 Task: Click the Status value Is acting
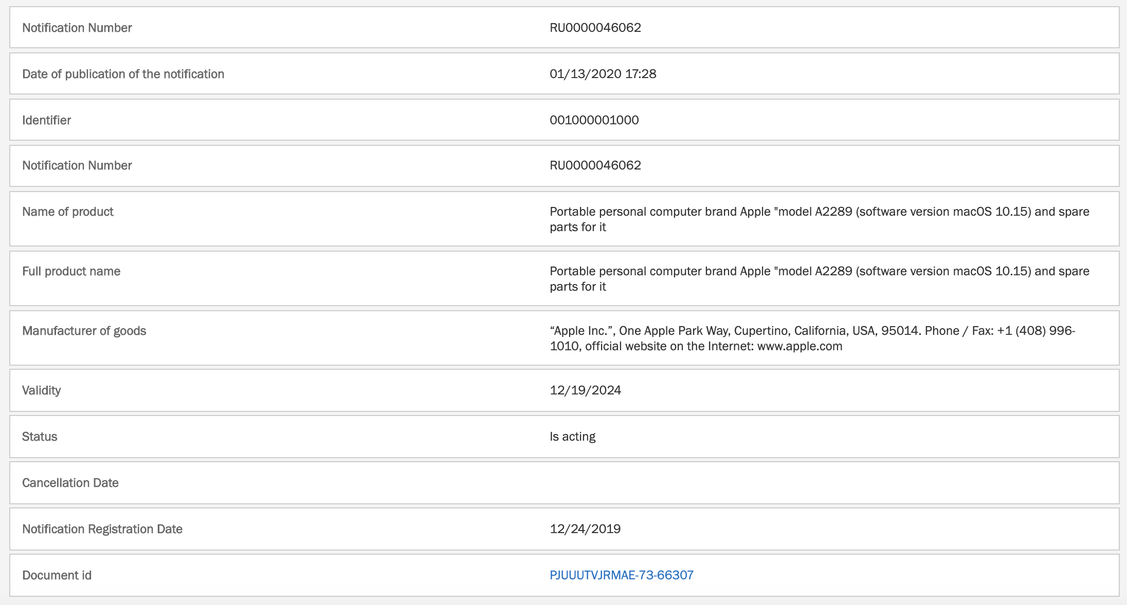pos(572,437)
